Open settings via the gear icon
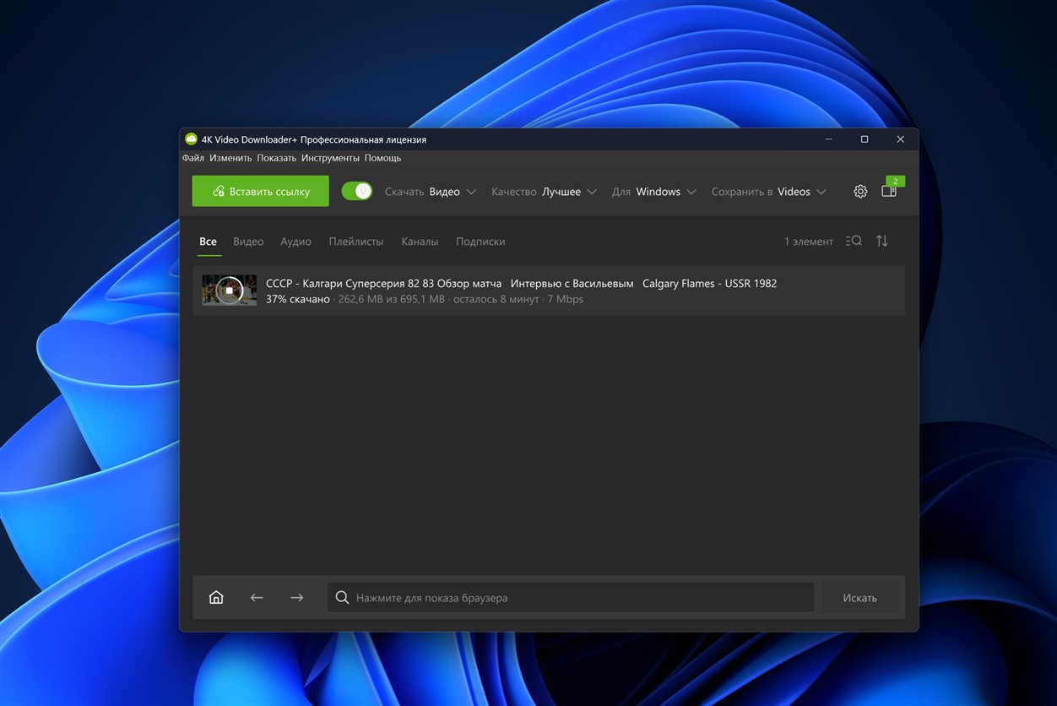 point(860,192)
